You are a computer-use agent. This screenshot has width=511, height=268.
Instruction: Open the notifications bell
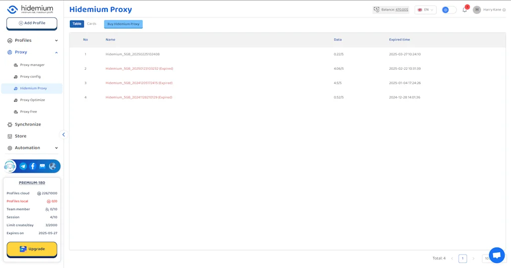(x=465, y=10)
